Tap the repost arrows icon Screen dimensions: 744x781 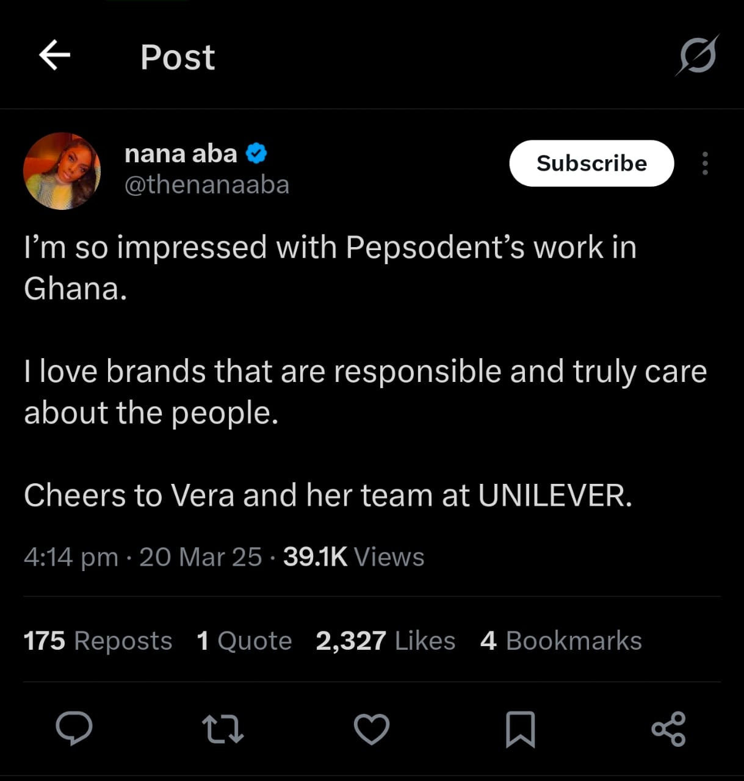(223, 729)
